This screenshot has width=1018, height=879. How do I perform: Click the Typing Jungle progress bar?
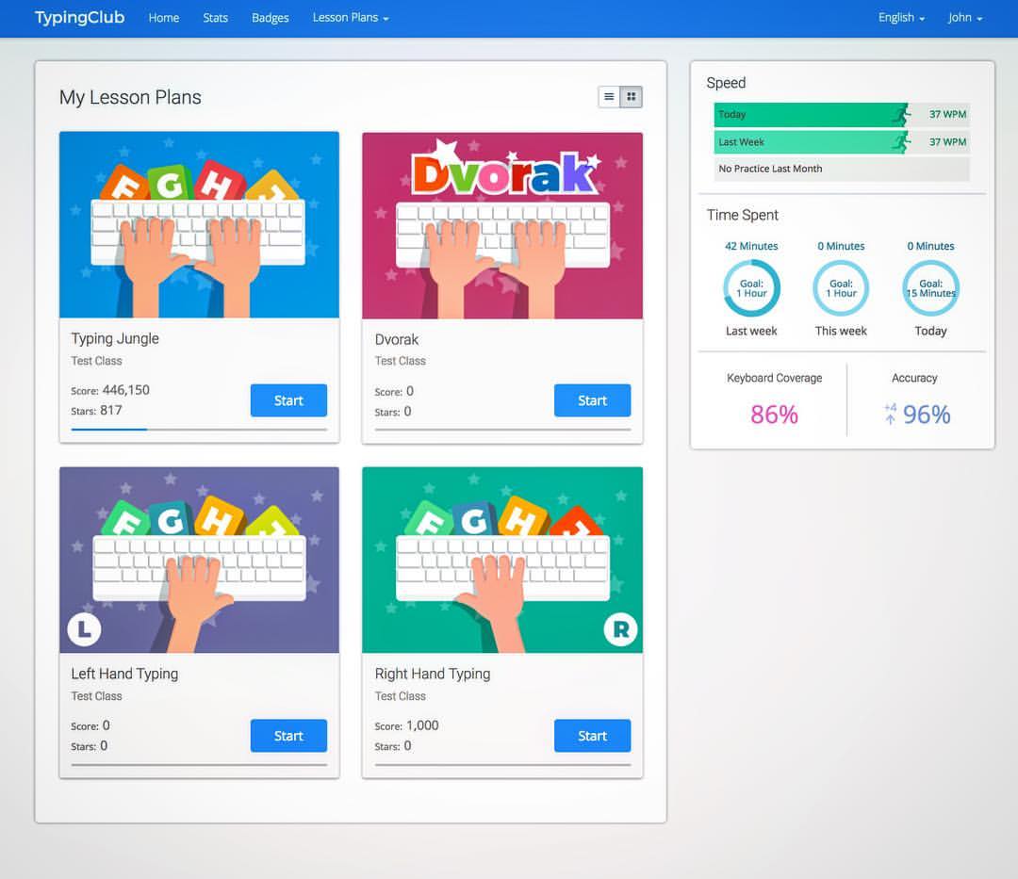[199, 429]
